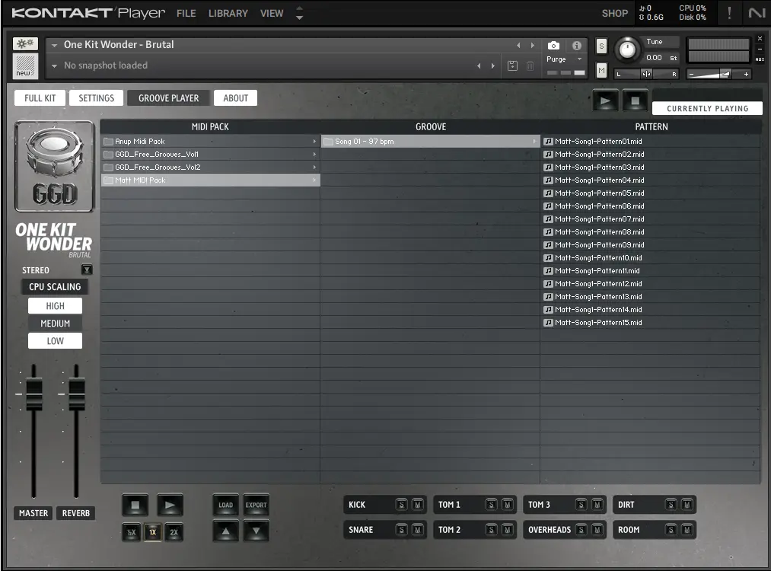Click the snapshot camera icon

pos(553,46)
